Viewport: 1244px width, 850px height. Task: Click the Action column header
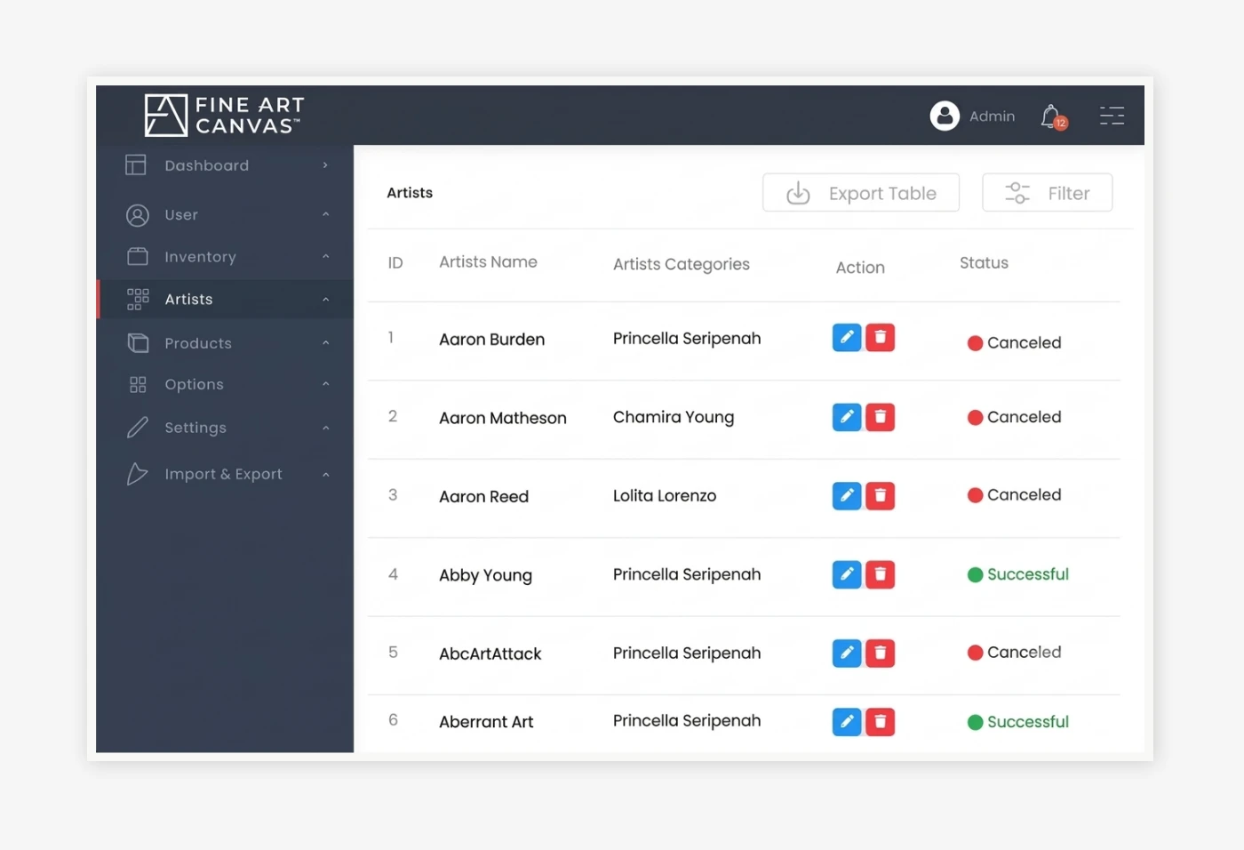pyautogui.click(x=860, y=268)
